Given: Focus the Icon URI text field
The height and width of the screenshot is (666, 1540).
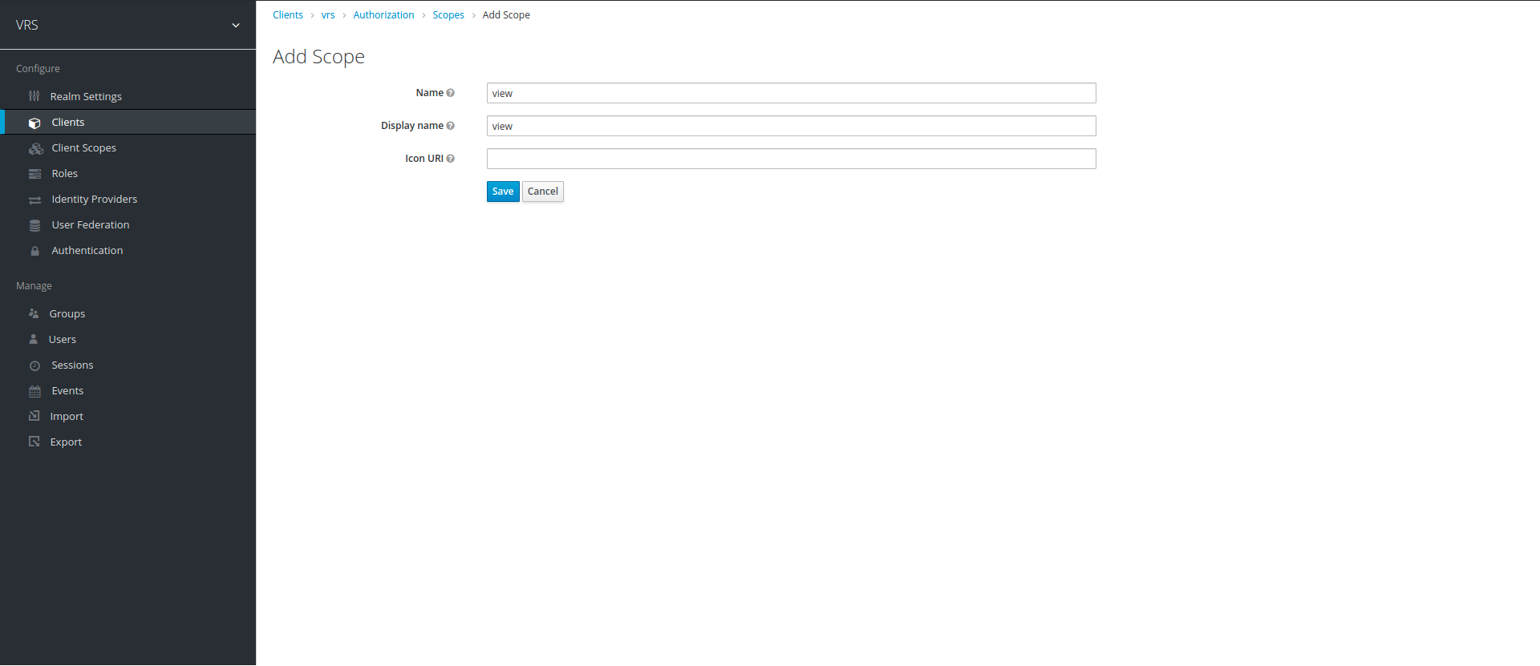Looking at the screenshot, I should point(791,159).
